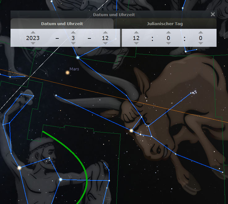228x204 pixels.
Task: Increase the seconds value
Action: click(x=200, y=32)
